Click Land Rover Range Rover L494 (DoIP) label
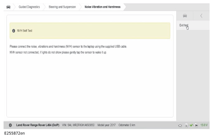Viewport: 213px width, 138px height. [38, 125]
